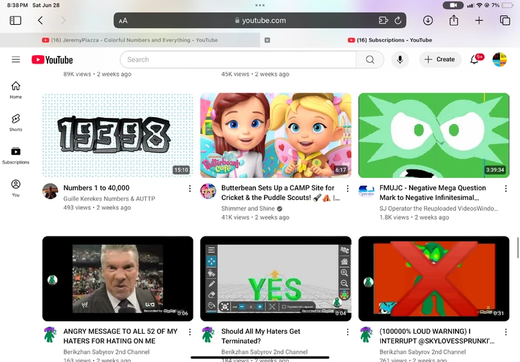Open the SJ Operator channel avatar
This screenshot has height=362, width=520.
366,191
